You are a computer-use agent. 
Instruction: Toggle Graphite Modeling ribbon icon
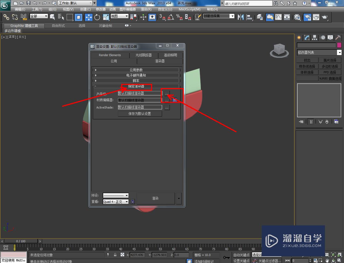pos(270,17)
